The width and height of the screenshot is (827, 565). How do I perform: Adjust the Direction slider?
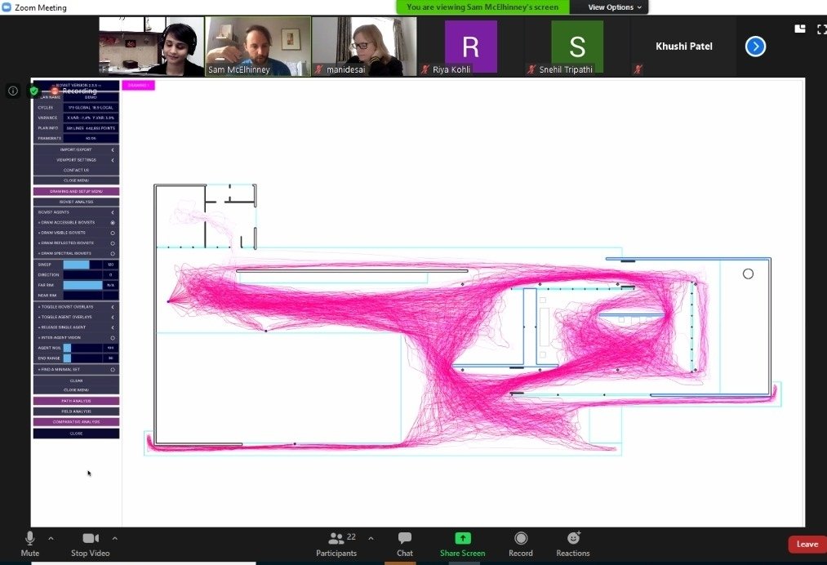pyautogui.click(x=82, y=275)
